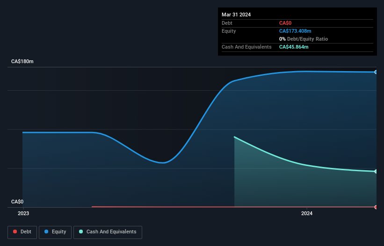
Task: Toggle the Equity legend button
Action: click(55, 232)
